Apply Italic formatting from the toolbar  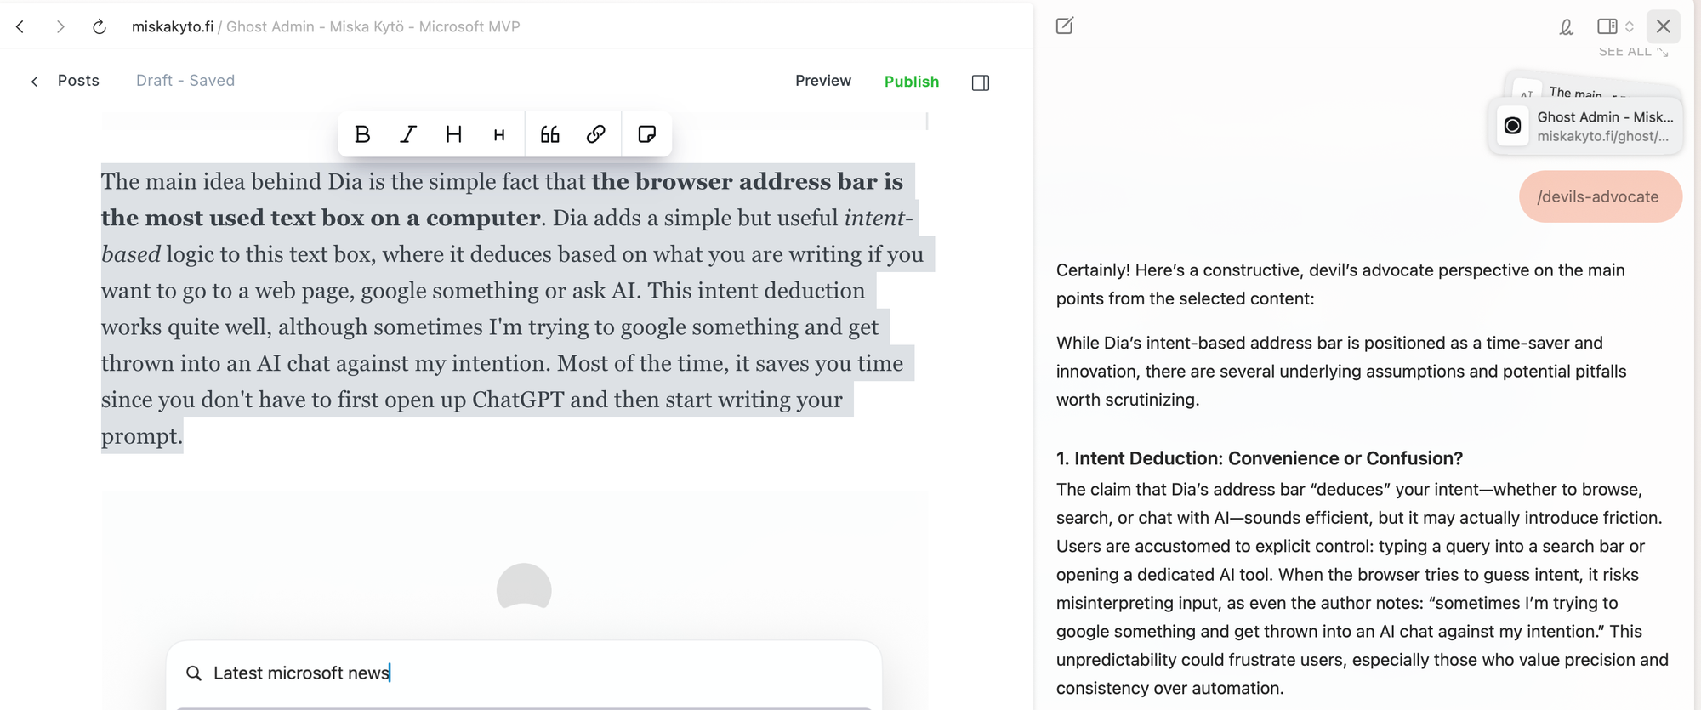click(408, 134)
